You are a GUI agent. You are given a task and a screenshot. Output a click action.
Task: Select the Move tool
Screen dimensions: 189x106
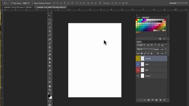click(x=50, y=16)
